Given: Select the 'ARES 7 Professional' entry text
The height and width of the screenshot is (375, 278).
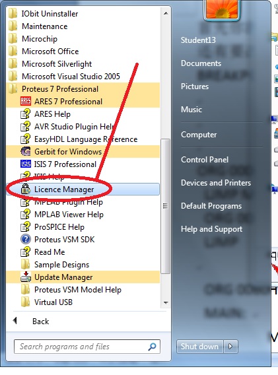Looking at the screenshot, I should [x=68, y=102].
